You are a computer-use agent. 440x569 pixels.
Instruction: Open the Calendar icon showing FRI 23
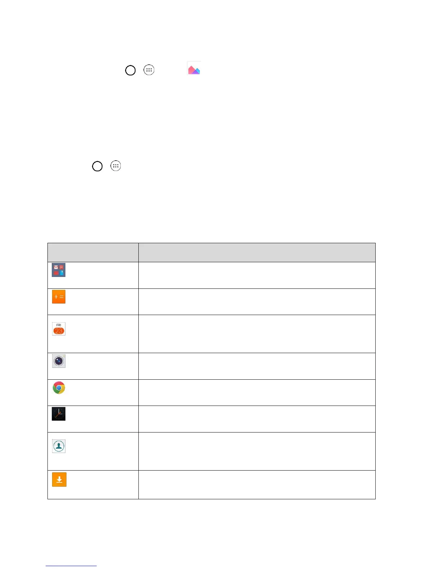[59, 329]
